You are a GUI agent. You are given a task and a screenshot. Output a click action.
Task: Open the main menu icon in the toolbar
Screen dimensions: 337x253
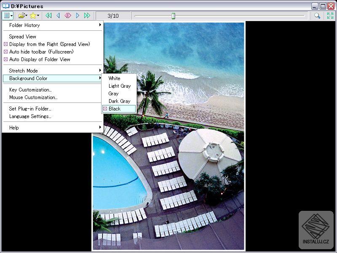pos(8,16)
